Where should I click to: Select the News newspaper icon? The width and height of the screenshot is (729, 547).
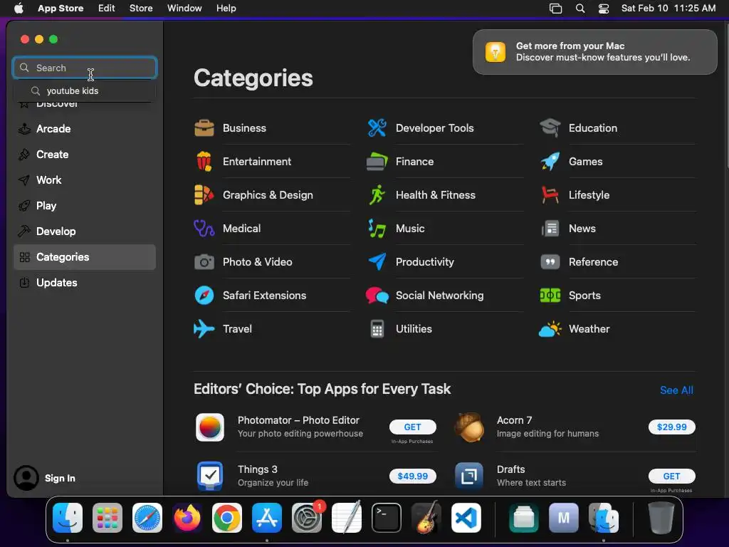[550, 229]
